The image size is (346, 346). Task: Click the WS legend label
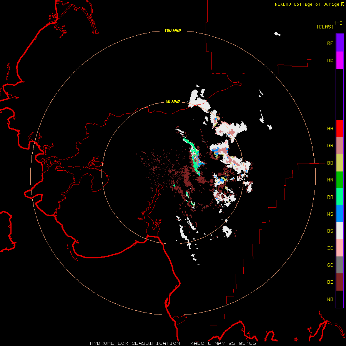pyautogui.click(x=330, y=214)
